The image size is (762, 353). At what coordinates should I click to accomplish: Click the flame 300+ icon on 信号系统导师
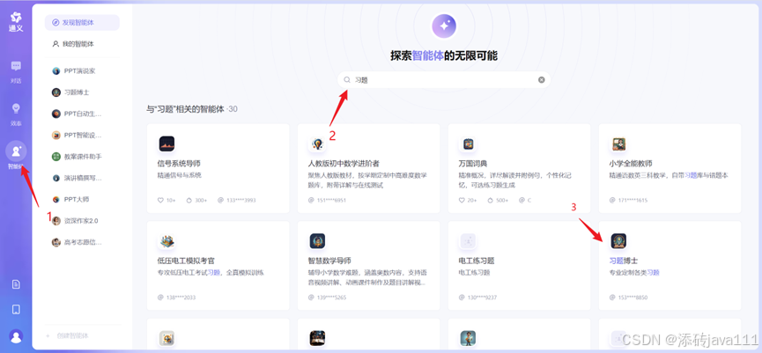point(189,200)
